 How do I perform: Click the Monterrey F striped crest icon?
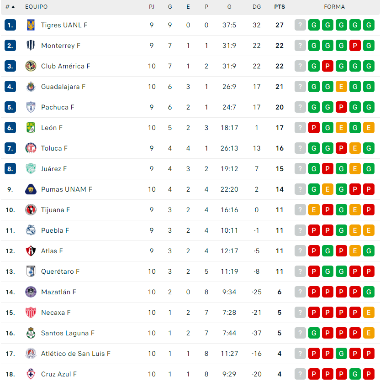click(31, 46)
